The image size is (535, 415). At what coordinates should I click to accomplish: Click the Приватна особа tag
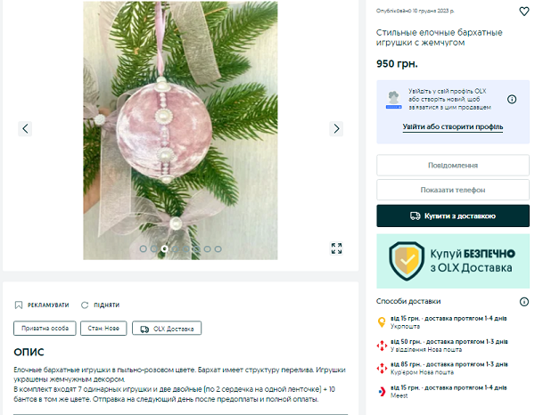[x=45, y=328]
